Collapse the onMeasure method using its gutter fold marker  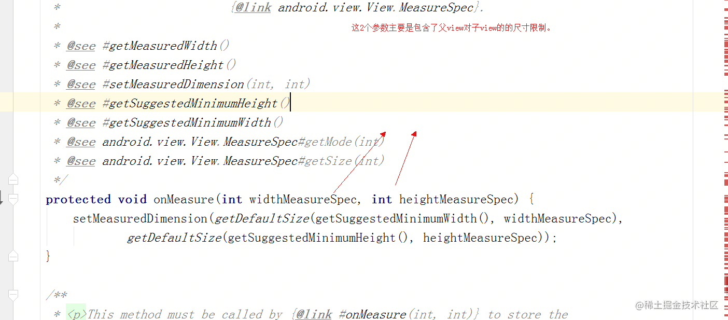13,199
